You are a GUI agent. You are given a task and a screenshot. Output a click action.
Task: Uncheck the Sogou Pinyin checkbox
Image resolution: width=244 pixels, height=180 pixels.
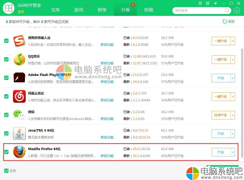click(6, 41)
